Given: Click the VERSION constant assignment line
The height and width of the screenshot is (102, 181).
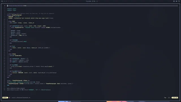Looking at the screenshot, I should coord(14,16).
